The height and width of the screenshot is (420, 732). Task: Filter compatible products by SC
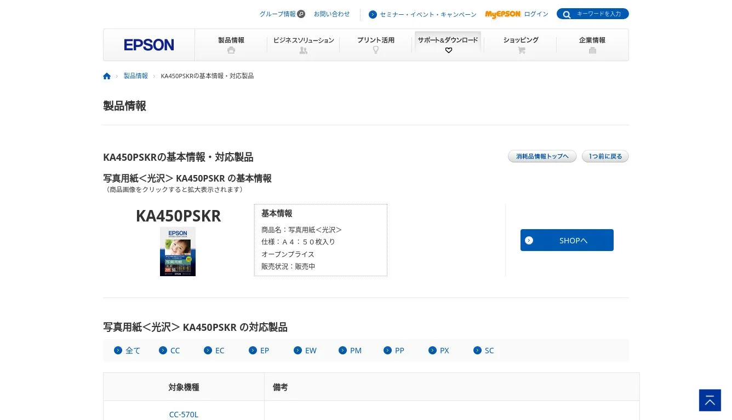484,351
